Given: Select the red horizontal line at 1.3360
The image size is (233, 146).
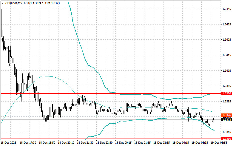Looking at the screenshot, I should click(111, 139).
